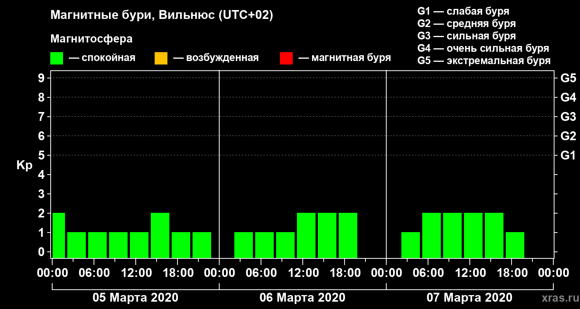This screenshot has height=309, width=580.
Task: Click the red 'магнитная буря' legend swatch
Action: click(286, 58)
